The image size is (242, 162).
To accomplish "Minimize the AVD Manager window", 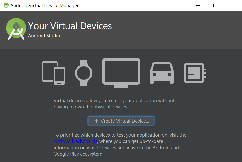I will click(198, 5).
